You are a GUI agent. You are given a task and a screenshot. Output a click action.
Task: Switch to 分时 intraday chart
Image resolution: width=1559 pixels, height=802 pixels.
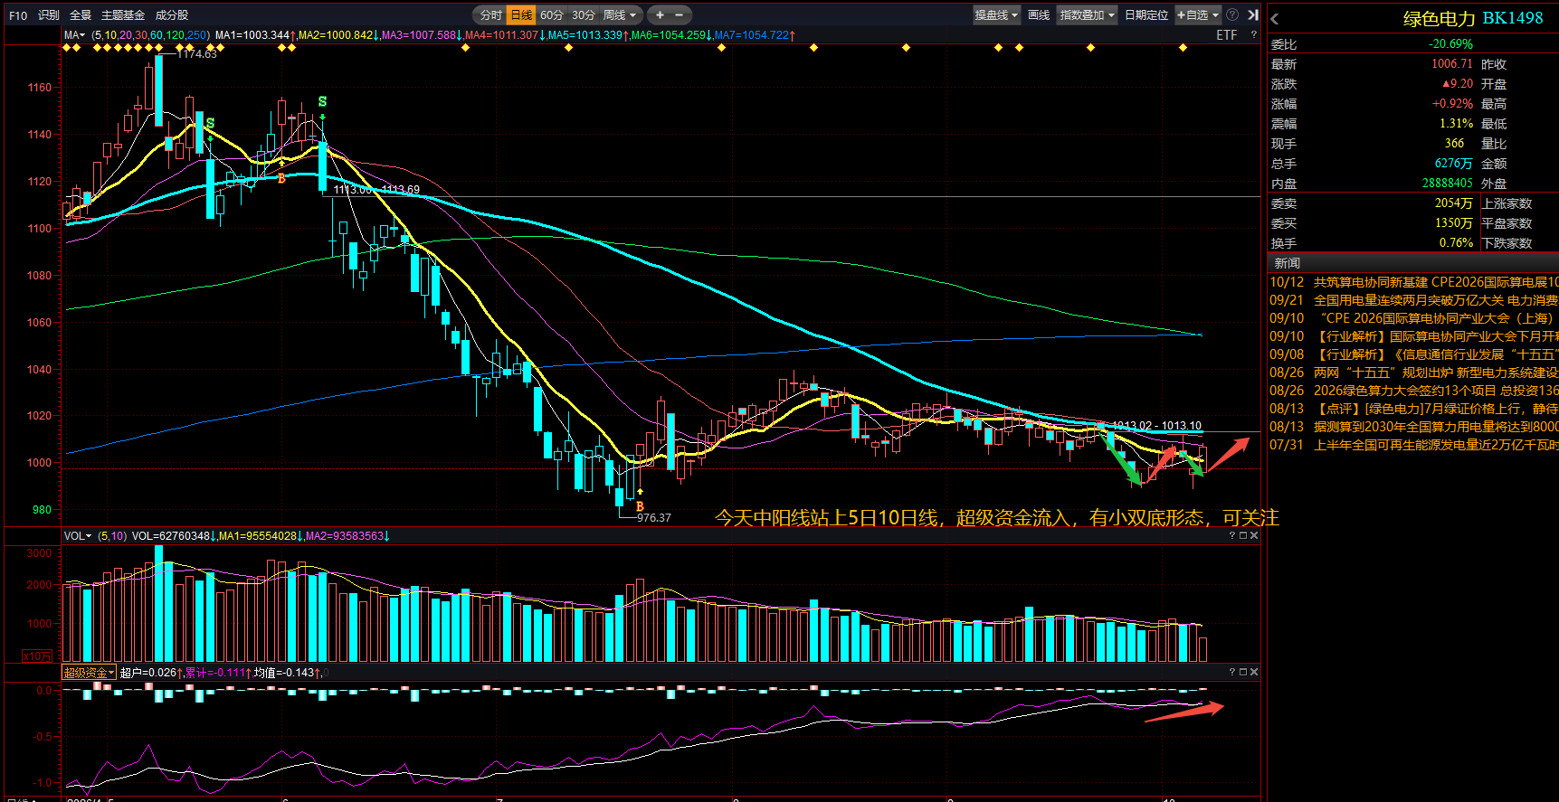490,15
